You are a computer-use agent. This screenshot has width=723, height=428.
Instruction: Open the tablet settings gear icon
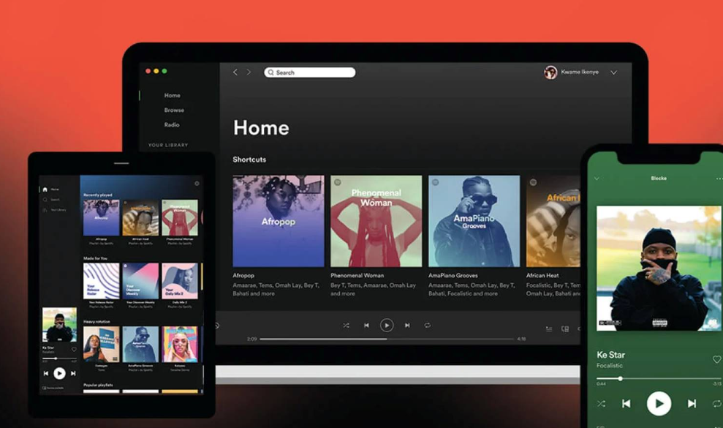(197, 184)
